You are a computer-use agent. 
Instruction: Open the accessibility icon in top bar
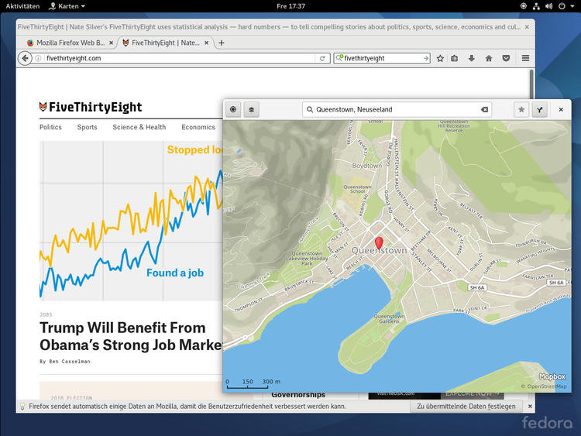[523, 6]
